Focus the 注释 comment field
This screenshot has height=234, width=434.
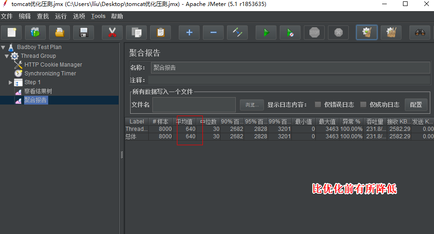pos(289,80)
